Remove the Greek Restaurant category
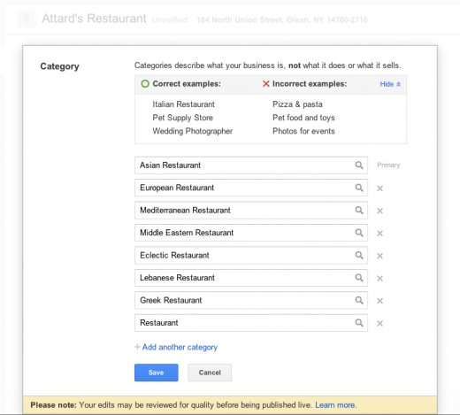Screen dimensions: 460x415 379,301
